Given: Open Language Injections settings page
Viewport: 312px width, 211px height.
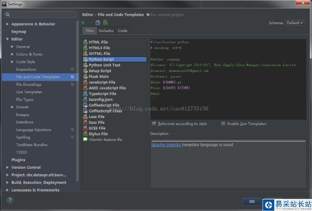Looking at the screenshot, I should point(34,130).
